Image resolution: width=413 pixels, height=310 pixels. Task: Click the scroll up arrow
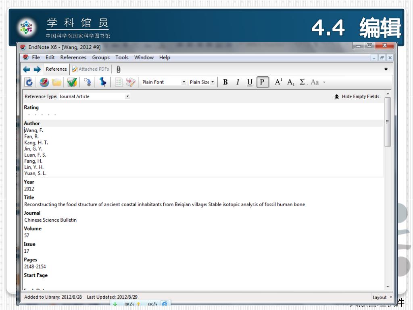click(x=388, y=94)
